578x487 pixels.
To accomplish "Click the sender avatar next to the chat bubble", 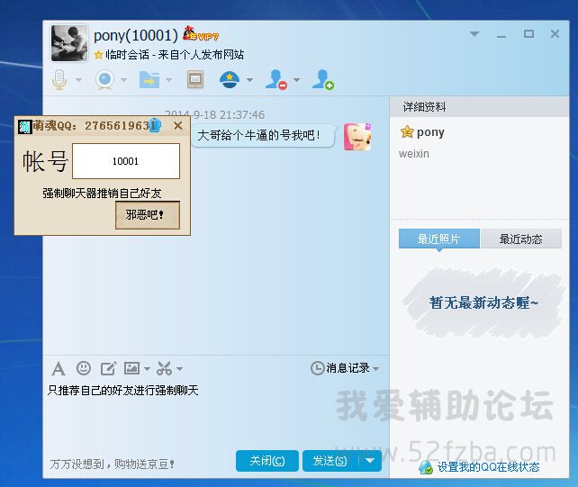I will click(x=357, y=137).
